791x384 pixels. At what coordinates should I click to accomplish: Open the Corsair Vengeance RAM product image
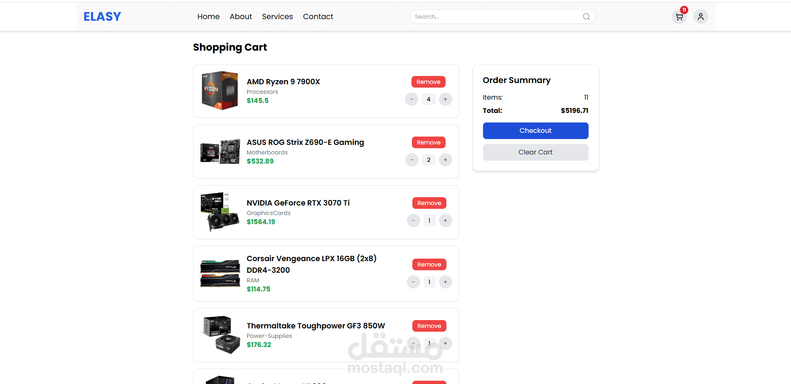(x=220, y=274)
